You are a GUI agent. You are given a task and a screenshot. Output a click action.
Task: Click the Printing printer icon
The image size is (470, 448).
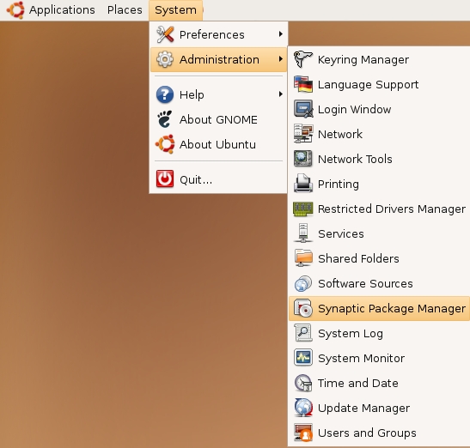point(303,184)
